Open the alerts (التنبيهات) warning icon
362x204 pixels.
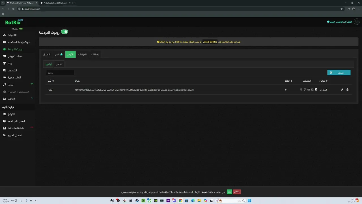pos(4,35)
